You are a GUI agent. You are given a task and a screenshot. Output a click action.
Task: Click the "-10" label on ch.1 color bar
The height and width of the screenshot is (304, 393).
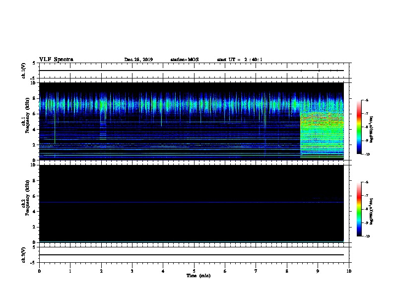click(x=367, y=154)
